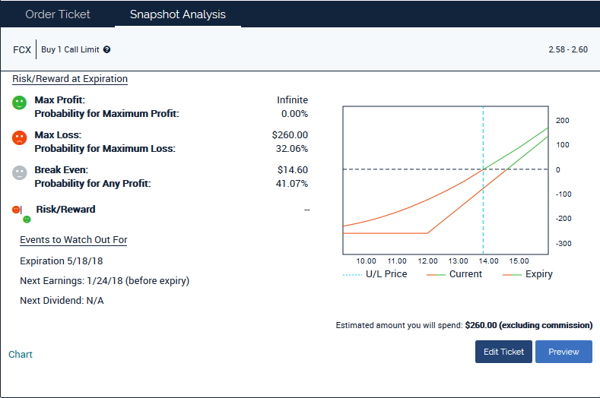Open the Chart link

click(21, 354)
